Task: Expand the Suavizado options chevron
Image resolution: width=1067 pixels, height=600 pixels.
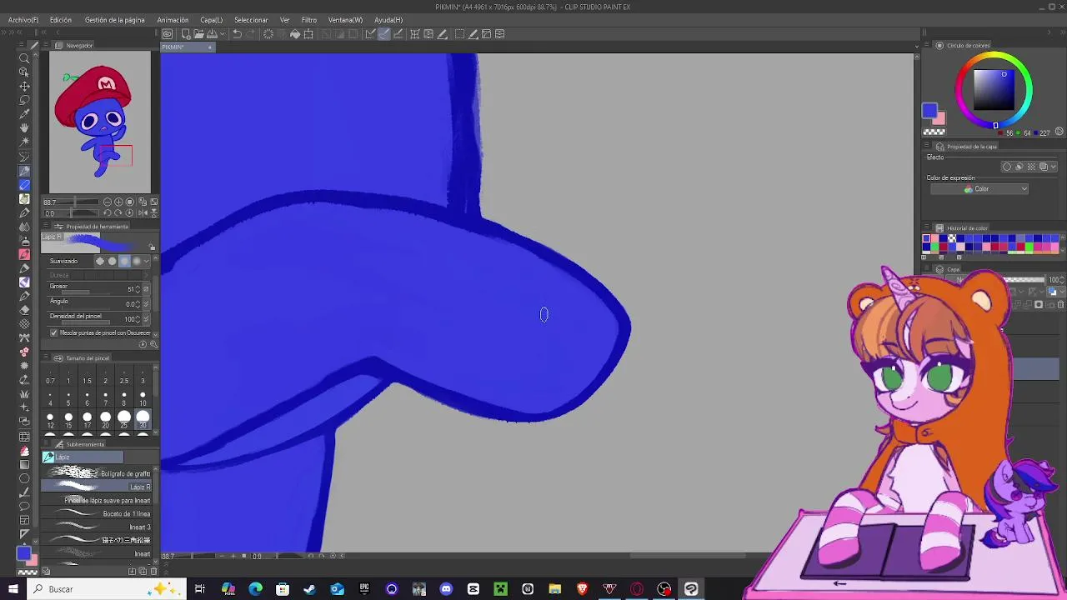Action: [x=147, y=261]
